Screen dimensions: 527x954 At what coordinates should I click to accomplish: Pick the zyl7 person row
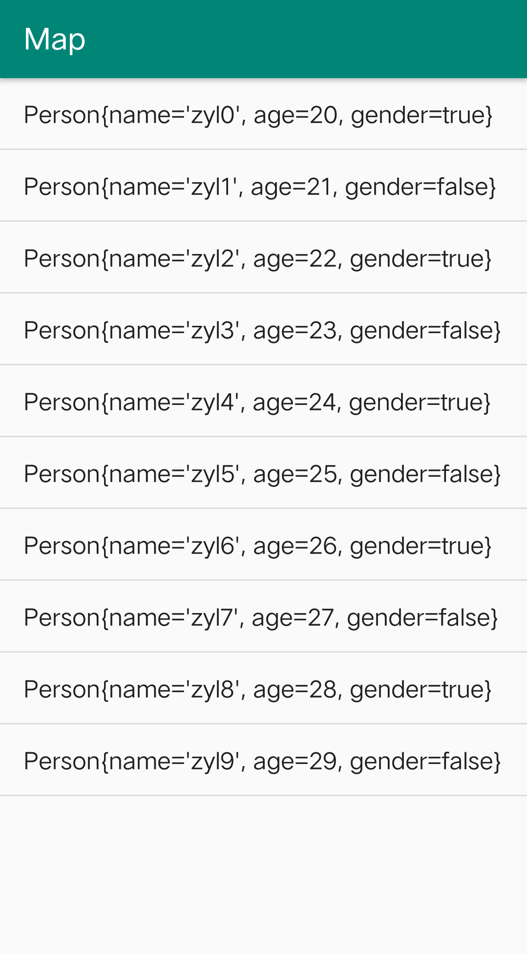pyautogui.click(x=261, y=618)
